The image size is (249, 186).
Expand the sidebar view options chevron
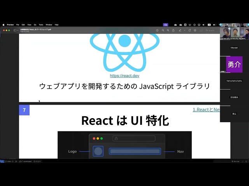[18, 30]
